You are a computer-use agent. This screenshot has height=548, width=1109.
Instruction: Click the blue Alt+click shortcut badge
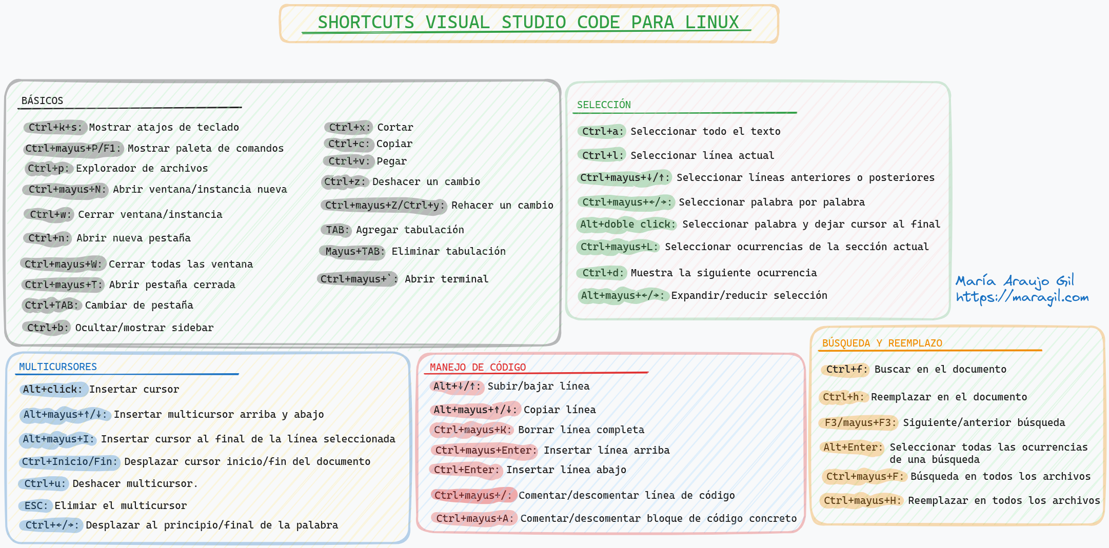click(x=52, y=389)
